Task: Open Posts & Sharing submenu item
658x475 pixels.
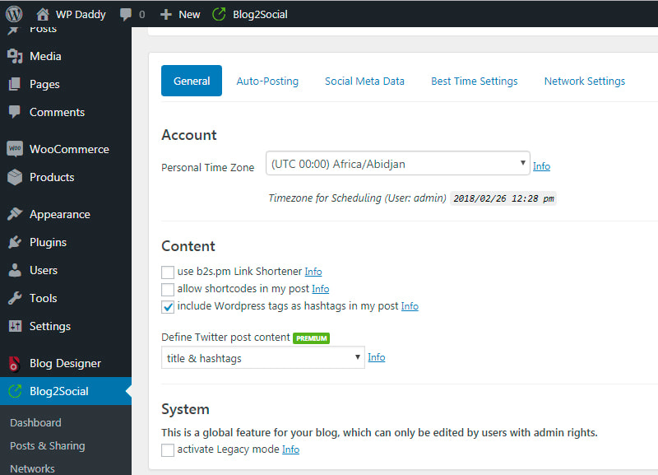Action: pyautogui.click(x=48, y=445)
